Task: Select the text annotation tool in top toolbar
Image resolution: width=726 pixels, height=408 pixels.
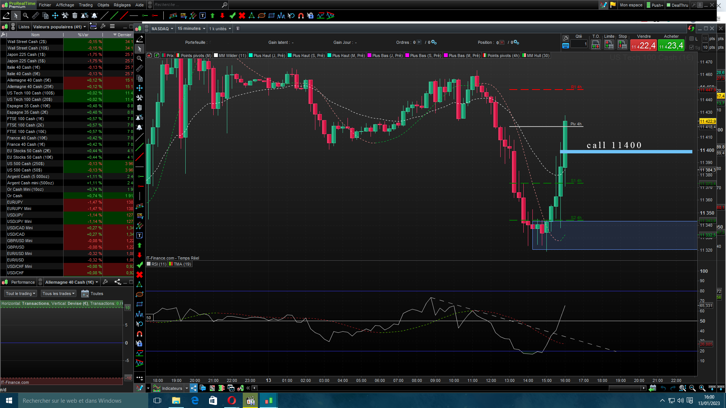Action: [203, 15]
